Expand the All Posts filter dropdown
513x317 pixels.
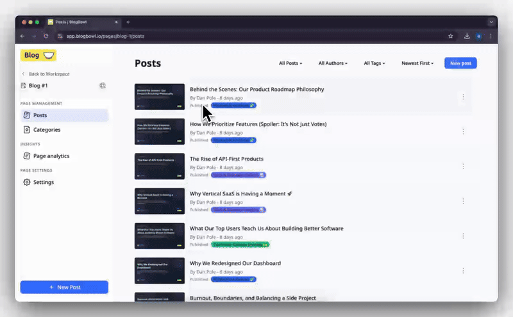click(290, 63)
